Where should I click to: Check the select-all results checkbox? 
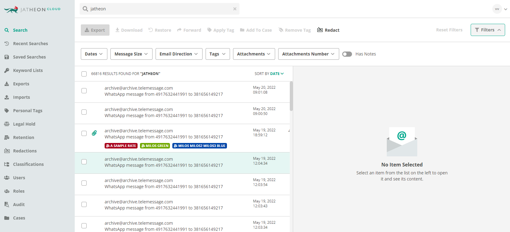click(84, 74)
